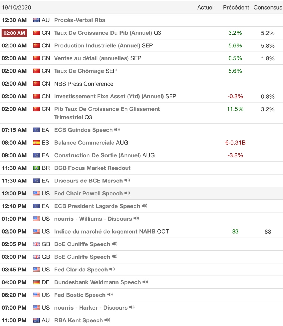The image size is (283, 326).
Task: Click the speaker icon next to nourris - Harker - Discours
Action: coord(132,307)
